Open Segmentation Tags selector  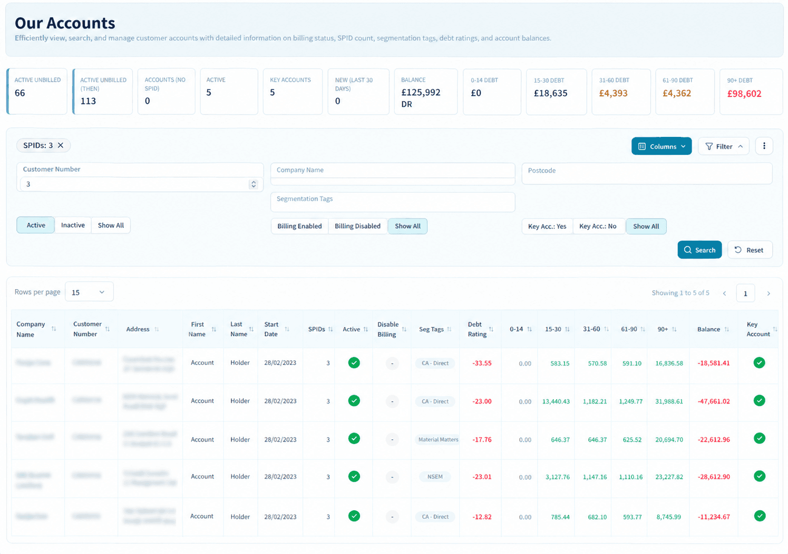[x=393, y=202]
